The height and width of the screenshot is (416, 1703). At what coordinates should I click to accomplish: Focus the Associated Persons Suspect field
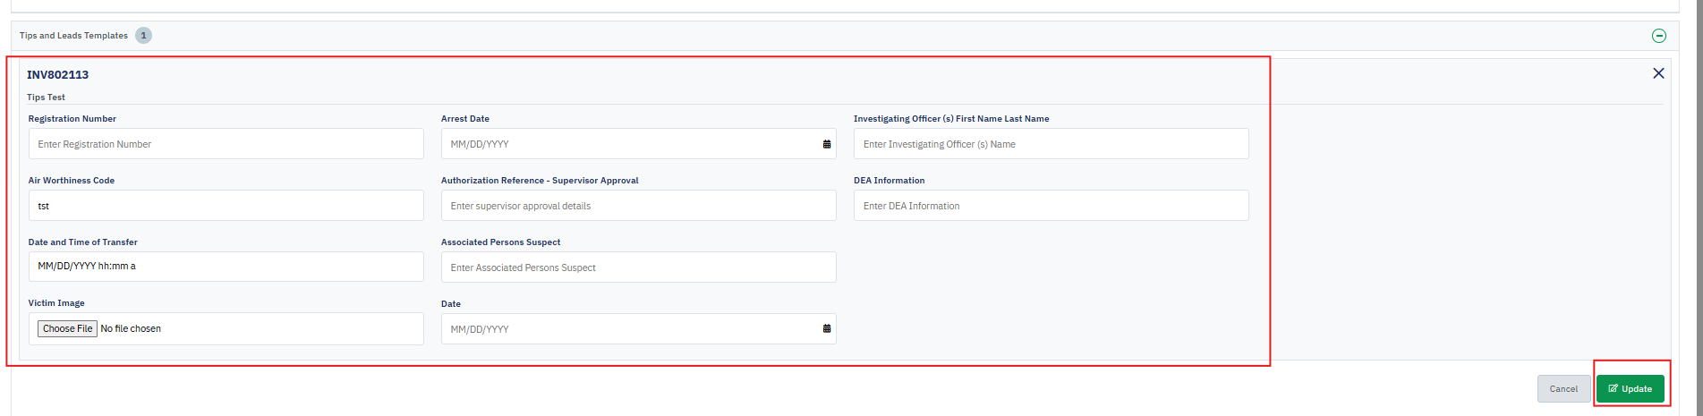pos(638,267)
